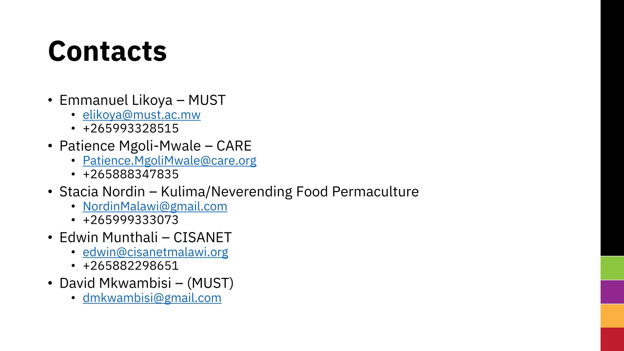Open the Patience.MgoliMwale@care.org email link
The width and height of the screenshot is (624, 351).
(x=170, y=160)
